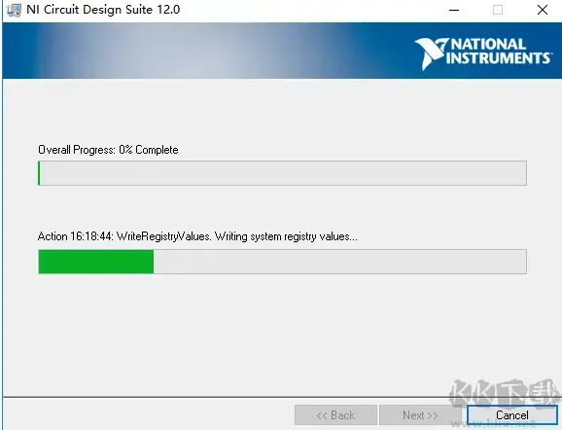Viewport: 562px width, 430px height.
Task: Minimize the NI Circuit Design Suite window
Action: click(x=454, y=10)
